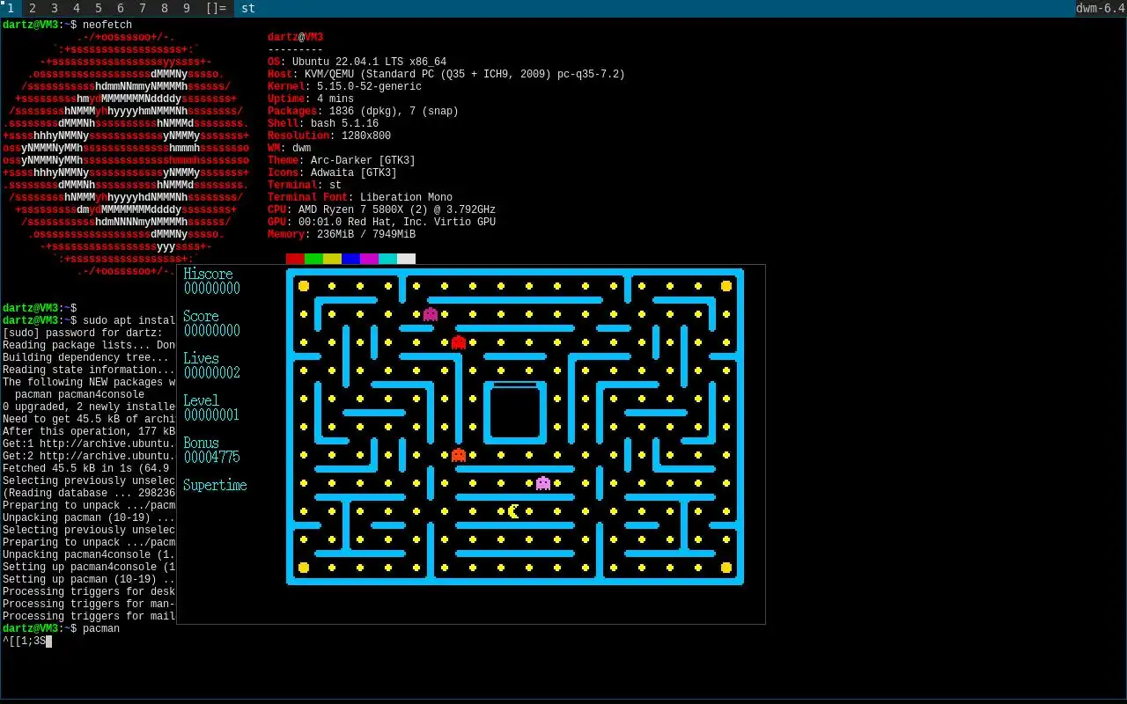The height and width of the screenshot is (704, 1127).
Task: Click the yellow Pac-Man character
Action: click(x=514, y=511)
